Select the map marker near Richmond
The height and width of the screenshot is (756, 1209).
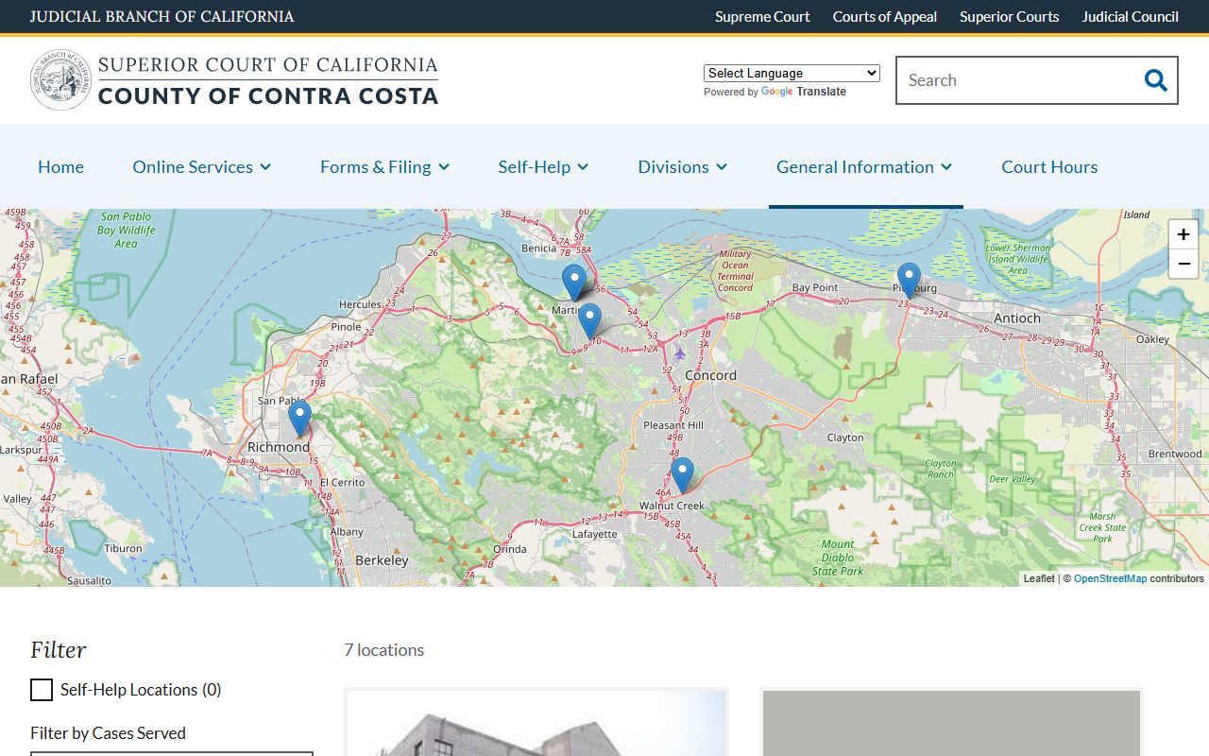tap(299, 419)
